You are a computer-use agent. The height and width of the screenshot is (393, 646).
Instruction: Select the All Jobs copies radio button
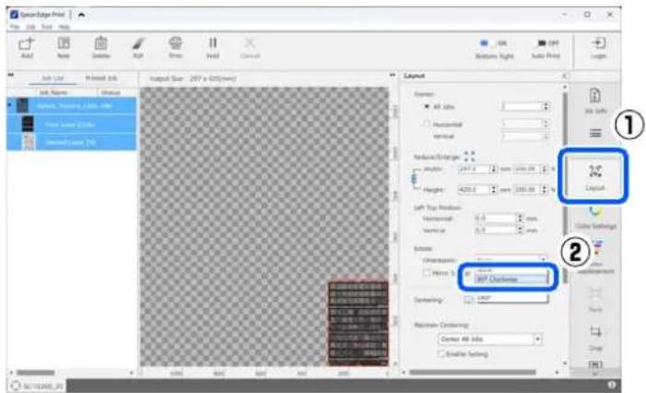click(427, 106)
